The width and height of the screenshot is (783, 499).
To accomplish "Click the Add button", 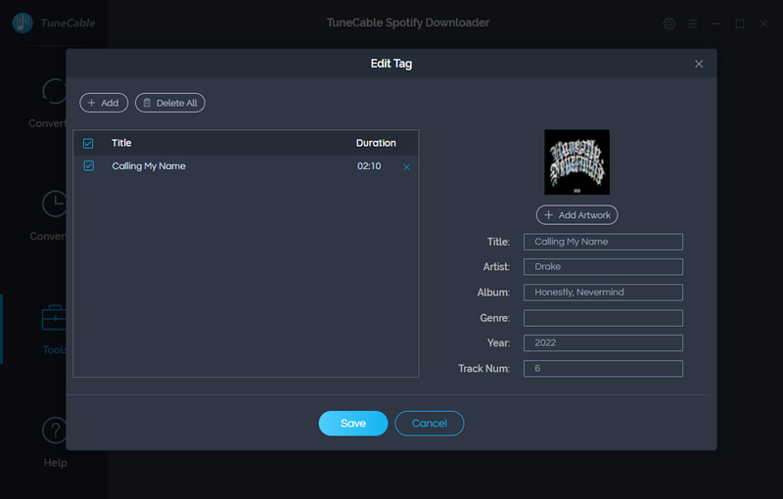I will pos(104,103).
